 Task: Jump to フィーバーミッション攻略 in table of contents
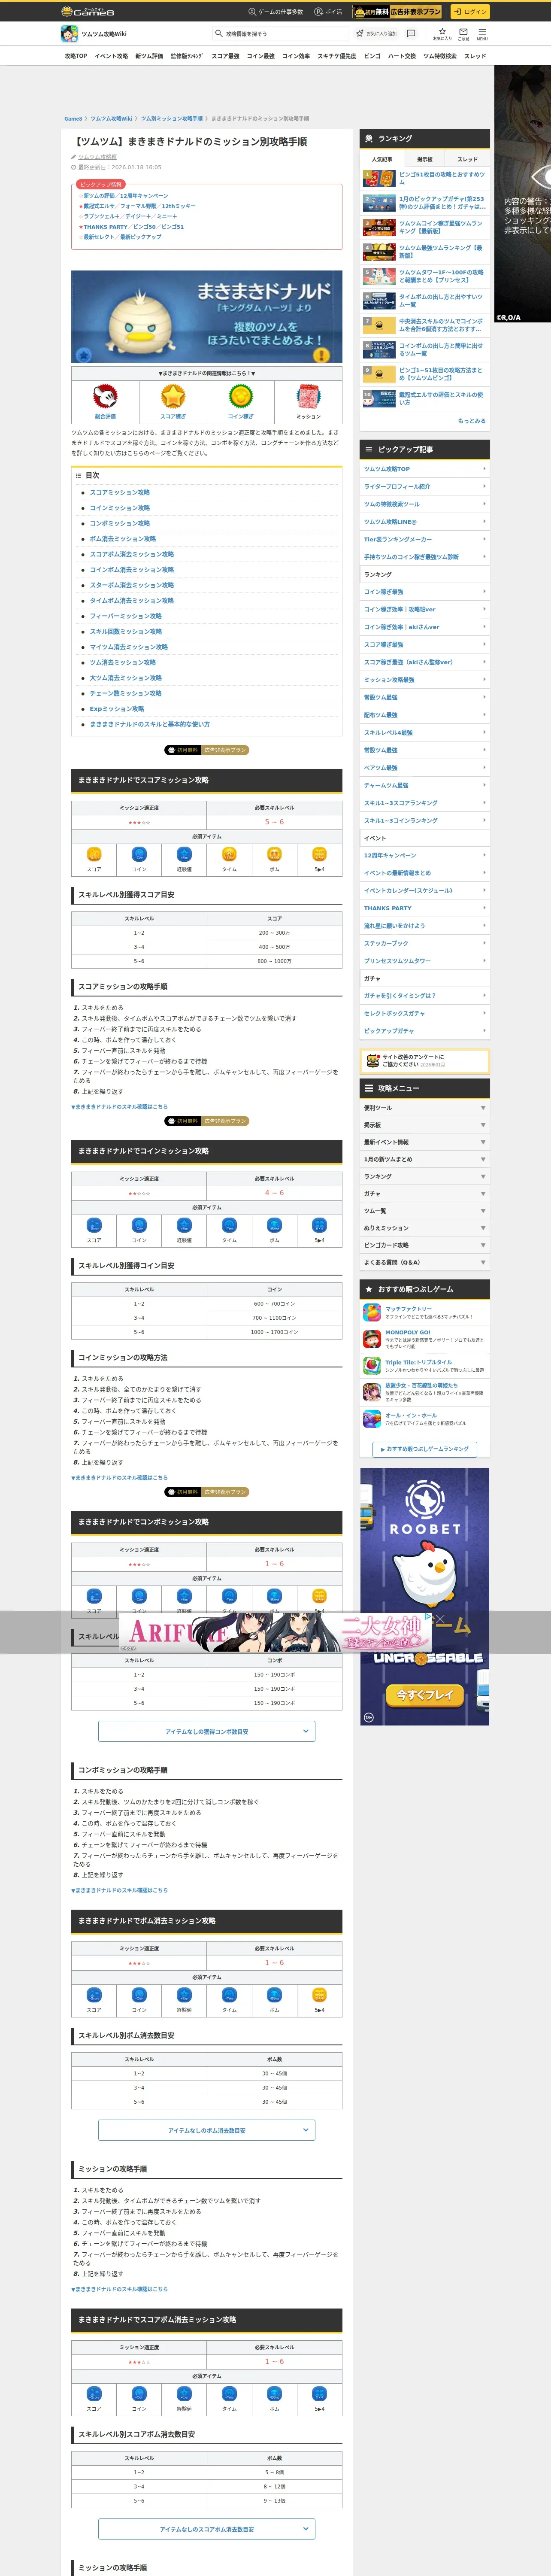pos(126,616)
